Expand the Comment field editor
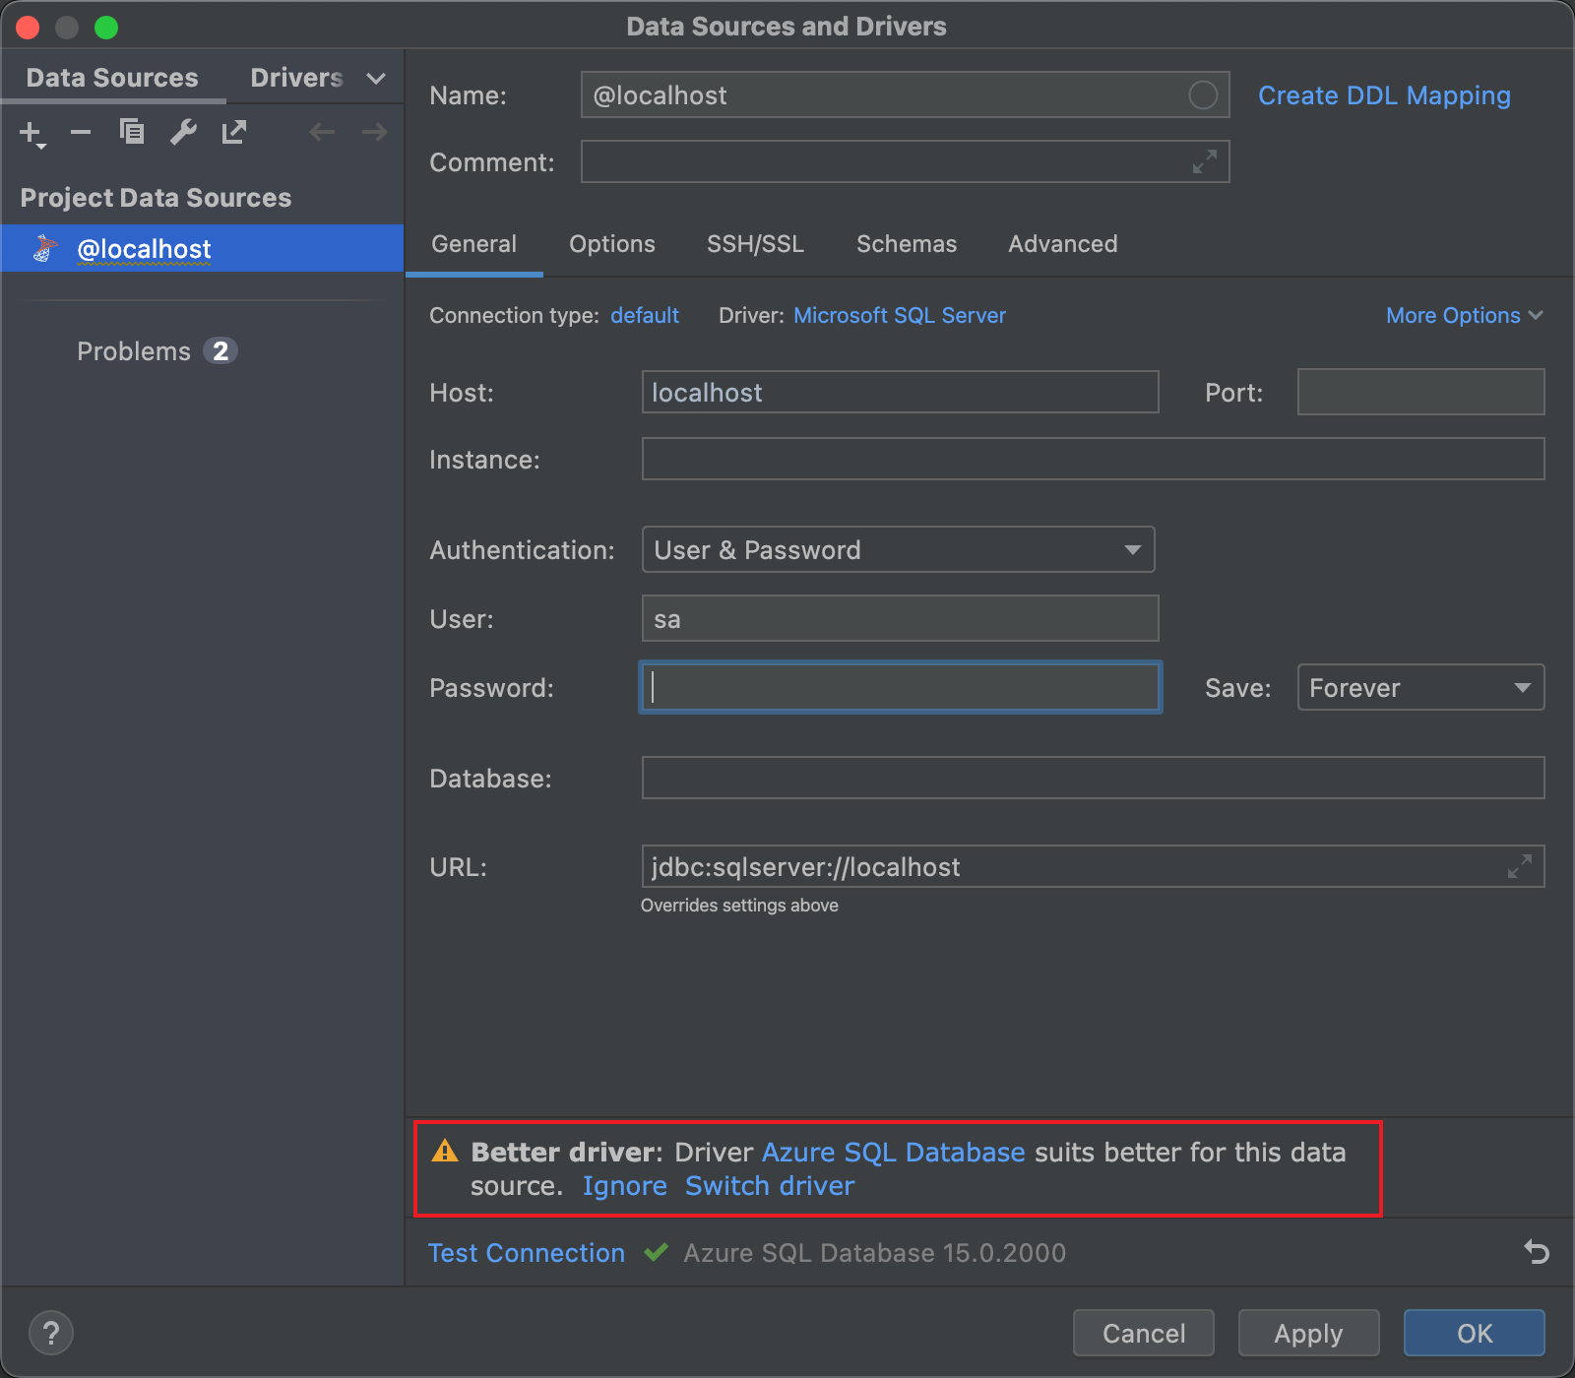 click(1205, 161)
